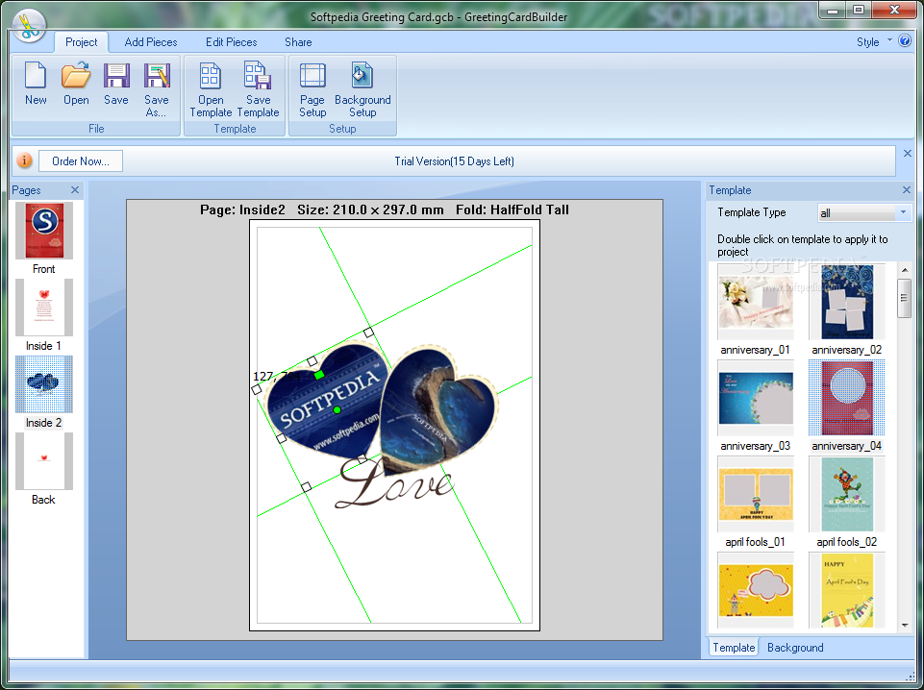The width and height of the screenshot is (924, 690).
Task: Click the bottom corner handle of the selection box
Action: pos(306,487)
